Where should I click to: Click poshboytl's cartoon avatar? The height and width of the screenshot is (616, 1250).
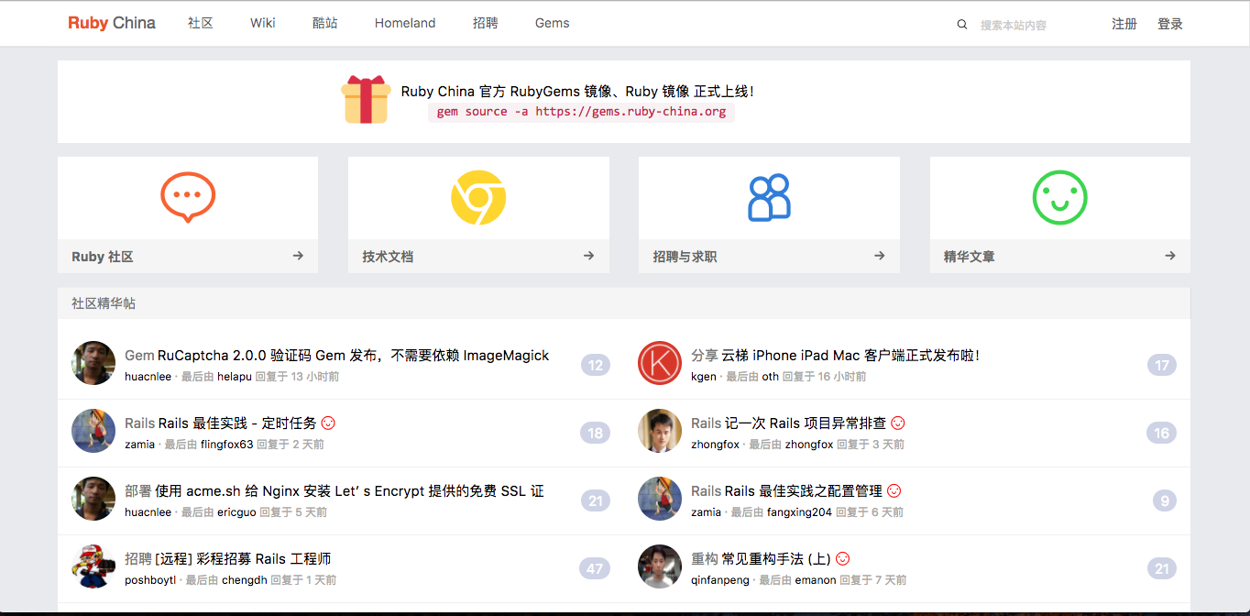point(93,566)
